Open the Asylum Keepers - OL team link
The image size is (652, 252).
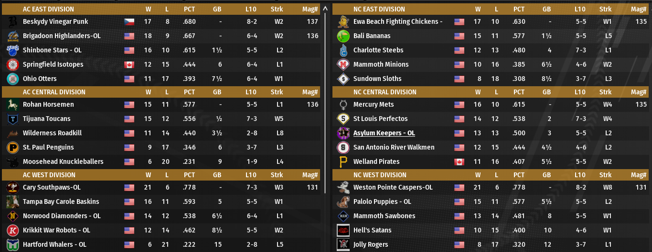click(x=384, y=133)
